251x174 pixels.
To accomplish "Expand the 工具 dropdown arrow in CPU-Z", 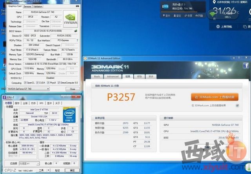I will click(48, 170).
